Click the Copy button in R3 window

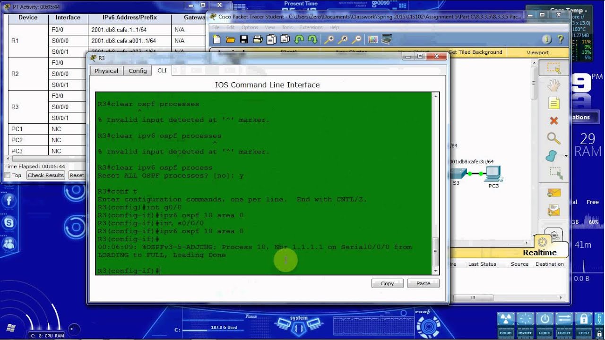(387, 283)
